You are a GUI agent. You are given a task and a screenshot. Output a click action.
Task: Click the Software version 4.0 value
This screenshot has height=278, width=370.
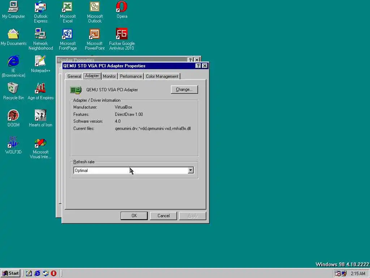[118, 121]
